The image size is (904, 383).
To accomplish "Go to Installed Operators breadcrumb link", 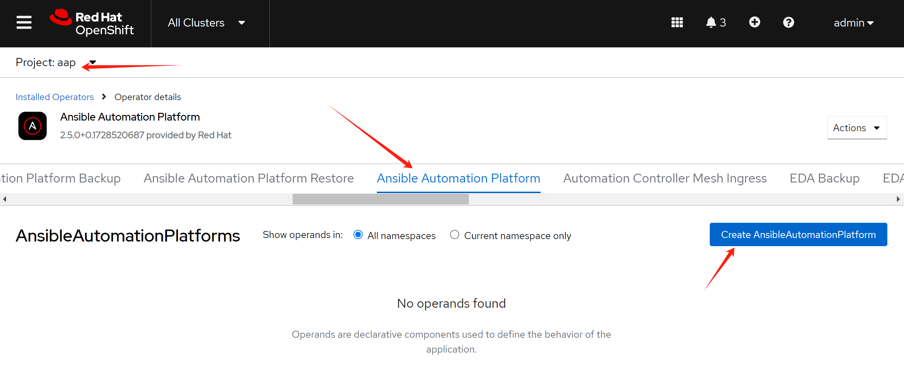I will pyautogui.click(x=54, y=97).
